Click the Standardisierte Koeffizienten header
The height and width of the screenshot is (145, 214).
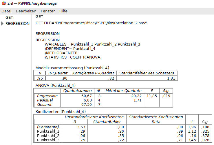click(156, 117)
